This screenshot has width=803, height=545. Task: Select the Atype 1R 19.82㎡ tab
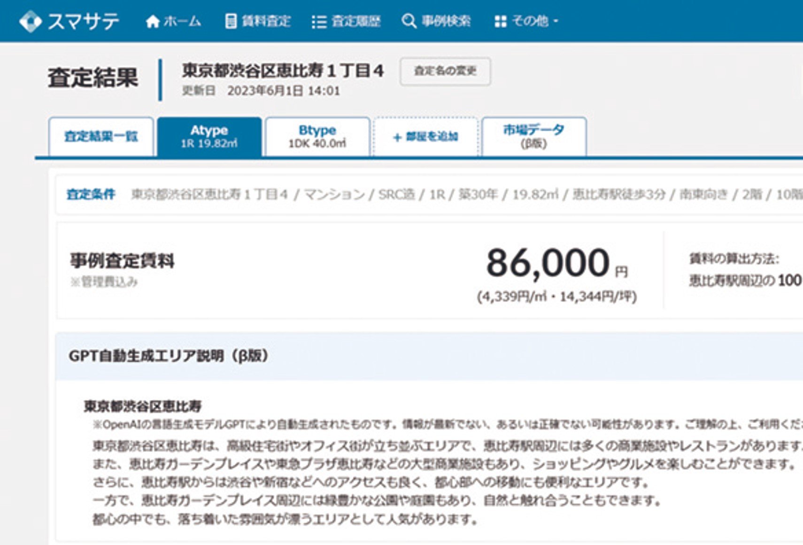(209, 136)
